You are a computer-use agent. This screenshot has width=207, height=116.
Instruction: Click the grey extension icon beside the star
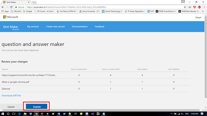point(190,7)
